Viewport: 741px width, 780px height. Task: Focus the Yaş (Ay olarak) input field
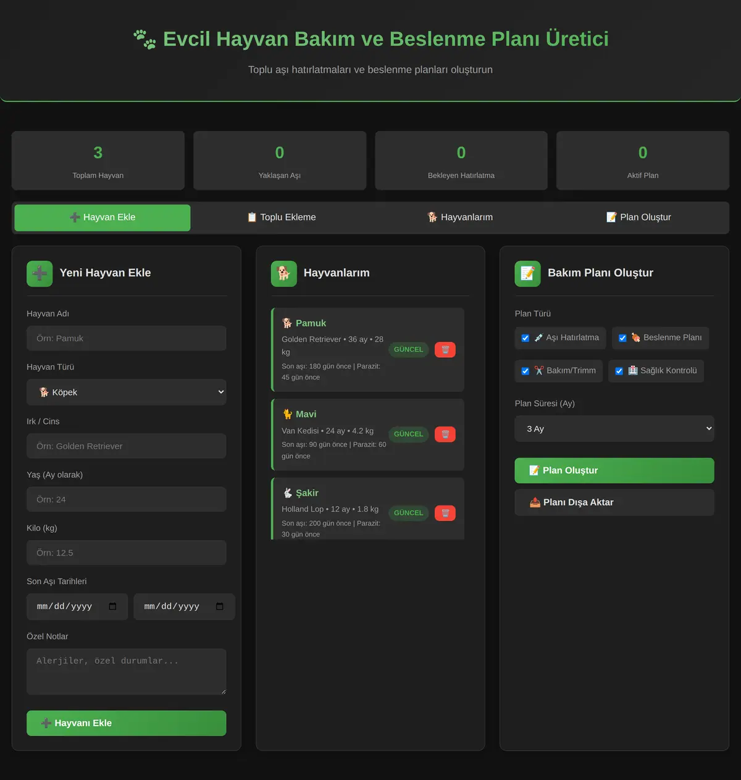click(x=127, y=499)
